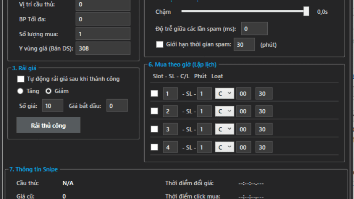The height and width of the screenshot is (199, 354).
Task: Enable auto price spread after success checkbox
Action: coord(20,79)
